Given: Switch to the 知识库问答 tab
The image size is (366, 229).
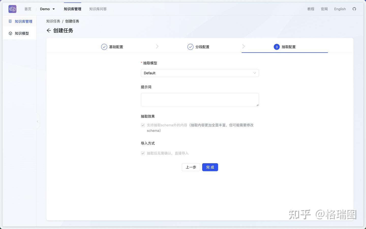Looking at the screenshot, I should [x=98, y=9].
